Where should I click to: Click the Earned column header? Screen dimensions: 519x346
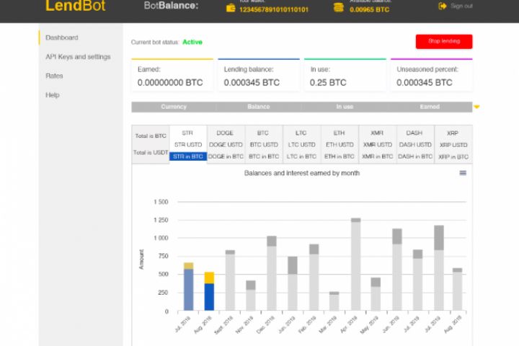(430, 107)
